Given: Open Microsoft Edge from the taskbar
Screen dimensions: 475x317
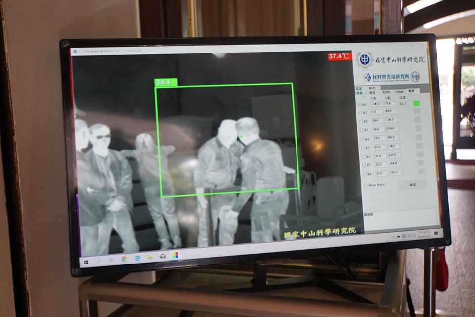Looking at the screenshot, I should pyautogui.click(x=137, y=258).
